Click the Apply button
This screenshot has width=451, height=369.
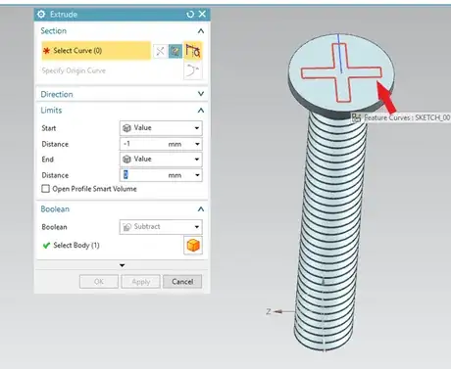coord(141,282)
